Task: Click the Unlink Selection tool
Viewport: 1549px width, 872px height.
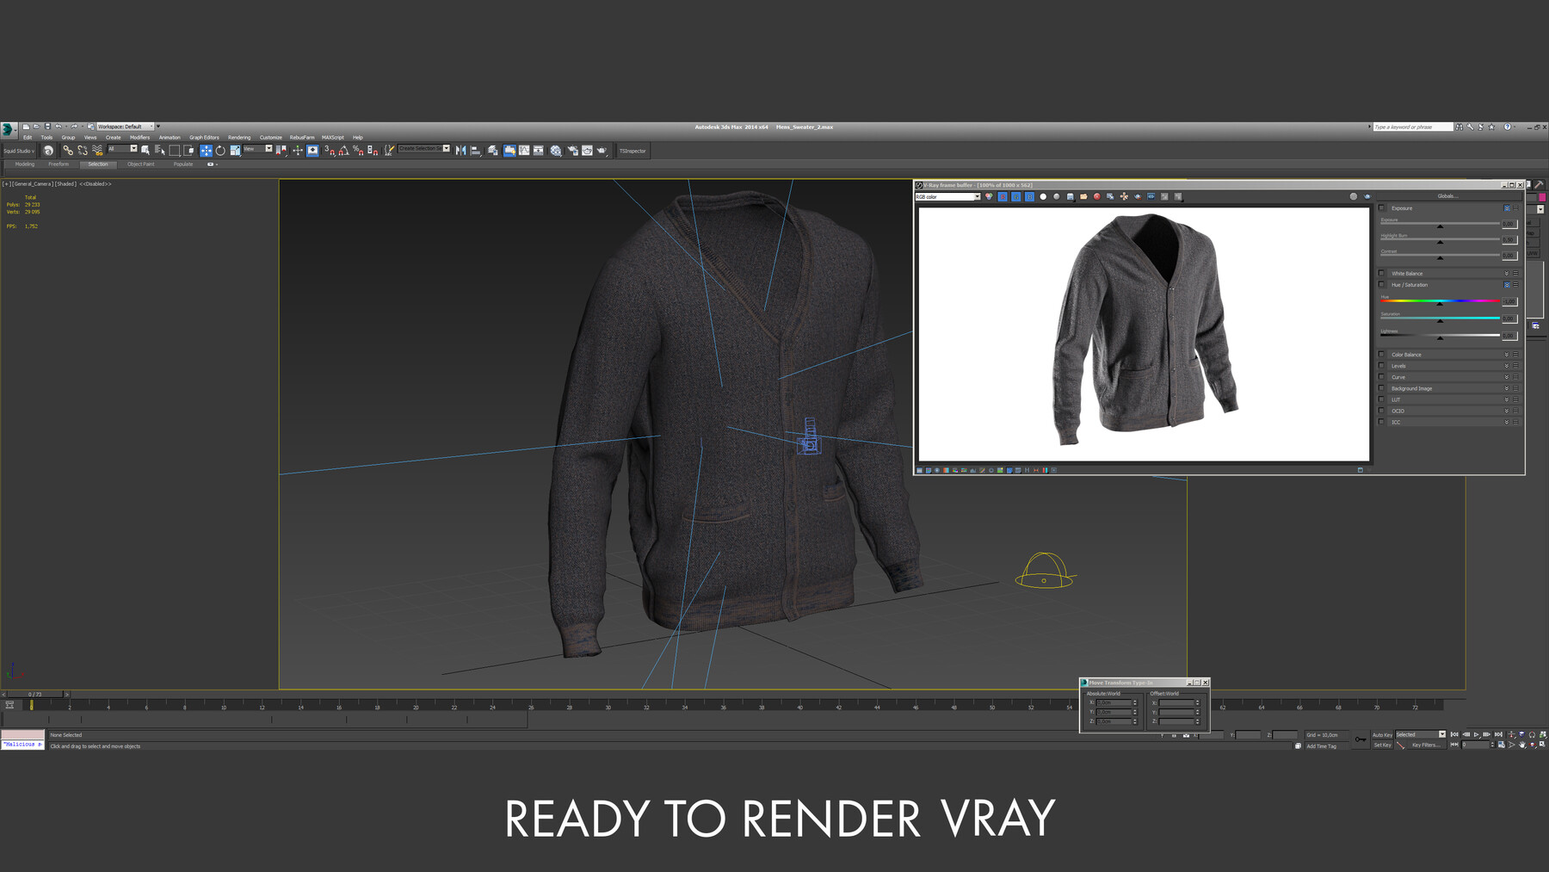Action: click(x=83, y=151)
